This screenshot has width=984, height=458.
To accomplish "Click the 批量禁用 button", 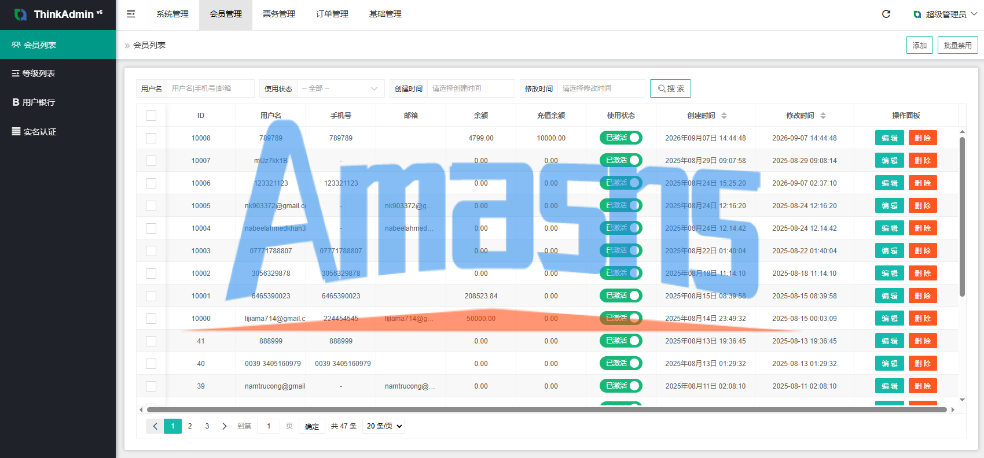I will click(958, 45).
